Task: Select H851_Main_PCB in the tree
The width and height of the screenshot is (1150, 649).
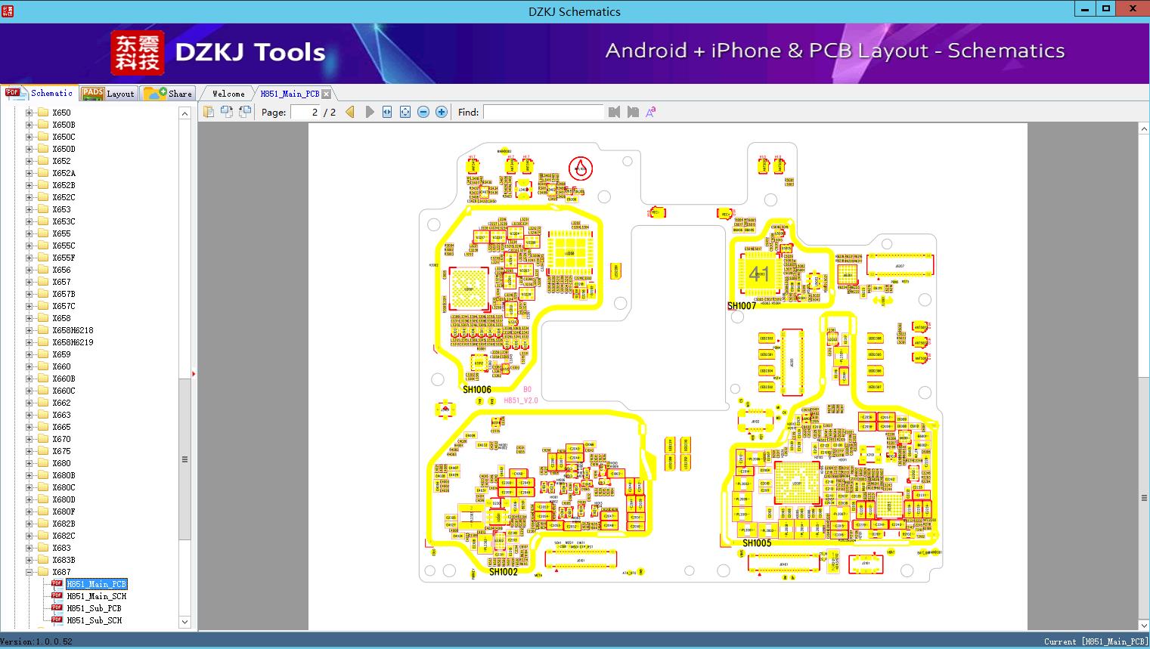Action: tap(96, 584)
